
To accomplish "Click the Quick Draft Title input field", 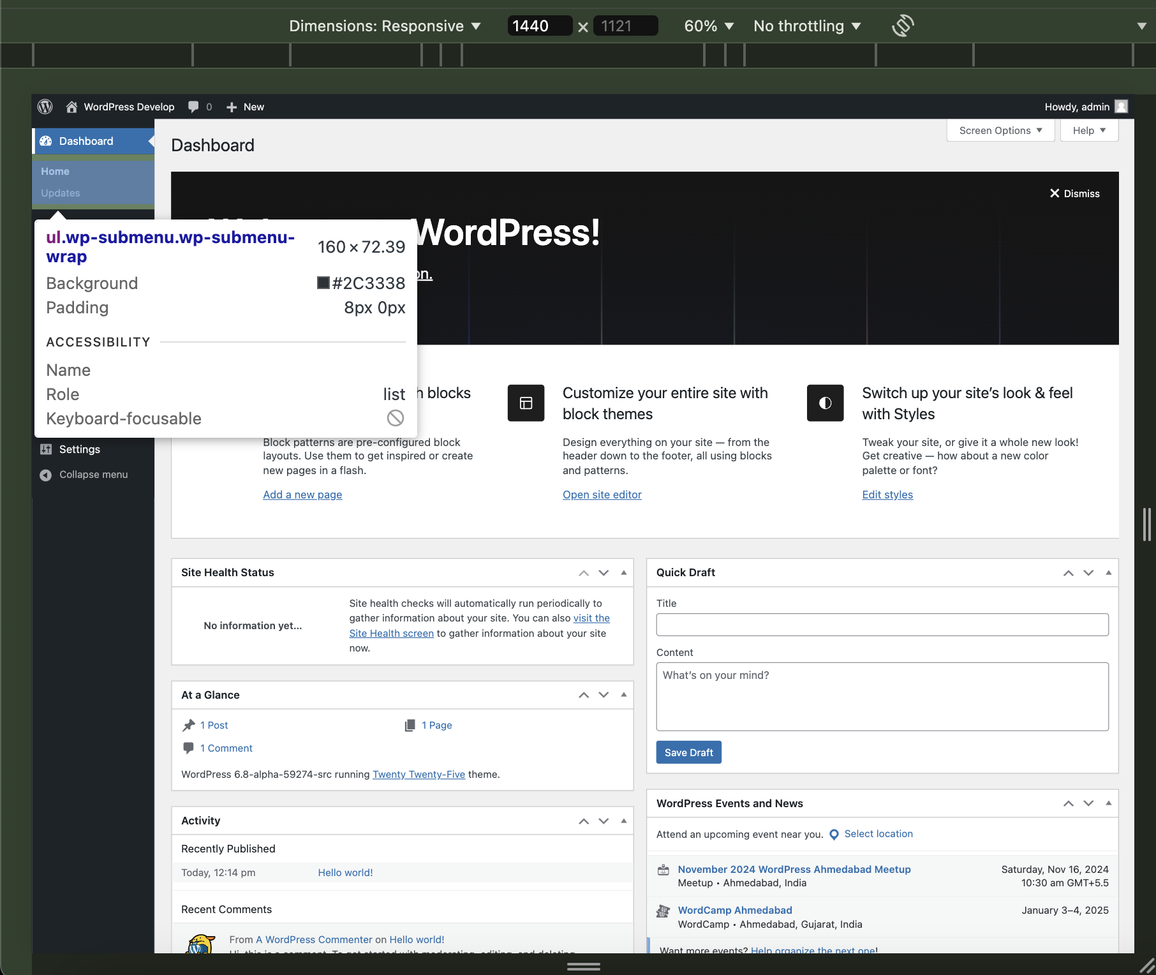I will (x=882, y=625).
